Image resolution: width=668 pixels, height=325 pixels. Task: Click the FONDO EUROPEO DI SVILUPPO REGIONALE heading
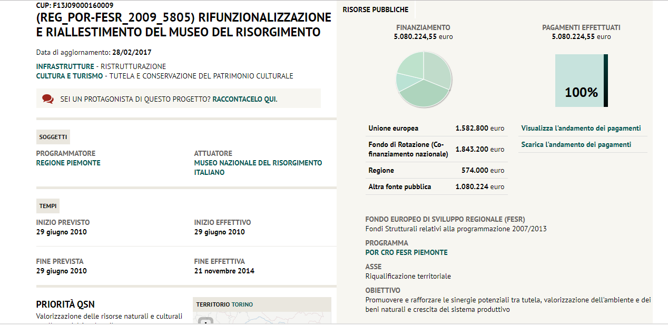(445, 219)
